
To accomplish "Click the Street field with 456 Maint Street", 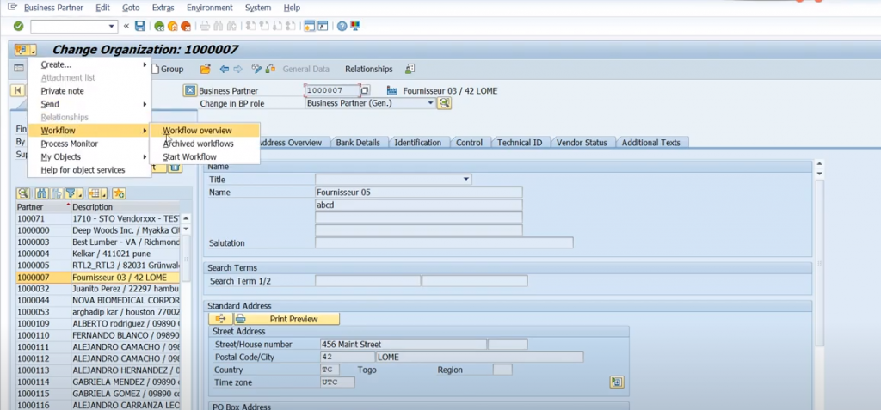I will (404, 345).
